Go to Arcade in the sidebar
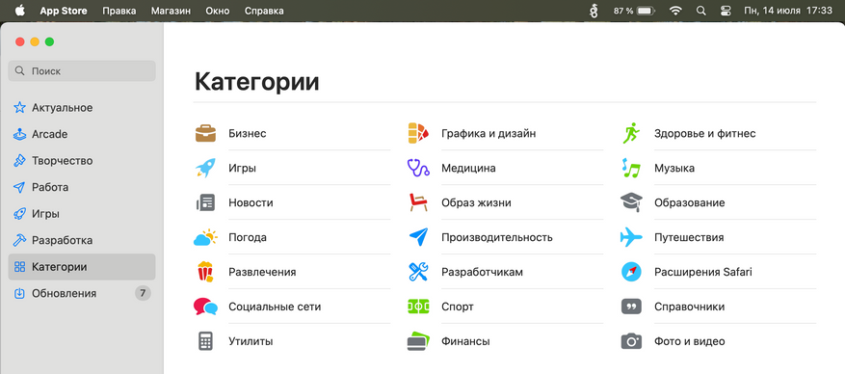845x374 pixels. (x=82, y=134)
